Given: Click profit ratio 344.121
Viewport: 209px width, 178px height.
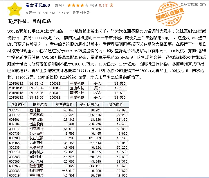Looking at the screenshot, I should click(x=95, y=166).
